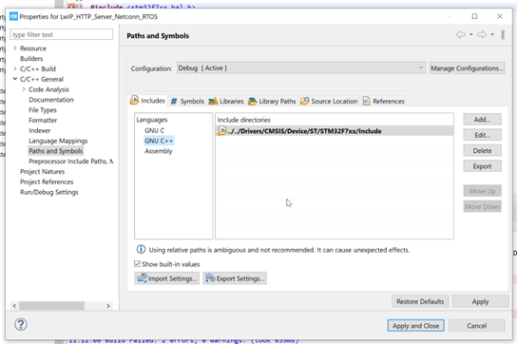Viewport: 517px width, 344px height.
Task: Select the ../../Drivers/CMSIS include directory entry
Action: [x=335, y=131]
